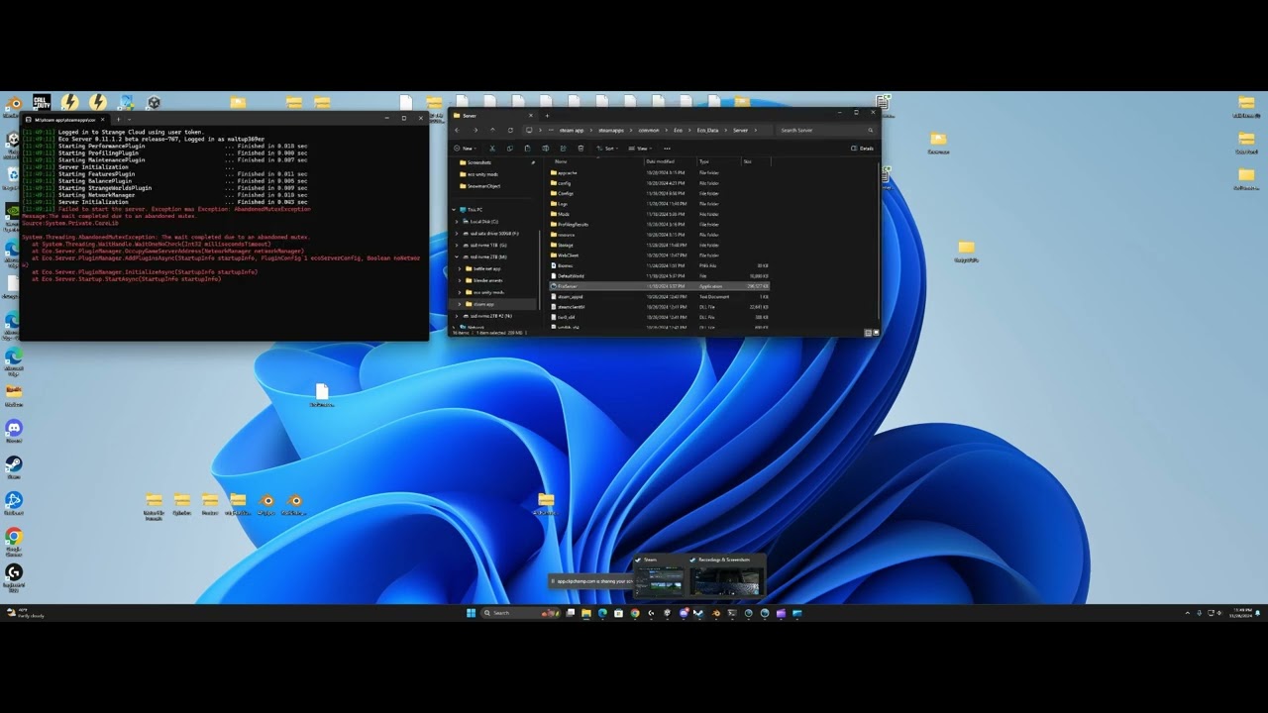Refresh the Server folder view

click(x=510, y=130)
